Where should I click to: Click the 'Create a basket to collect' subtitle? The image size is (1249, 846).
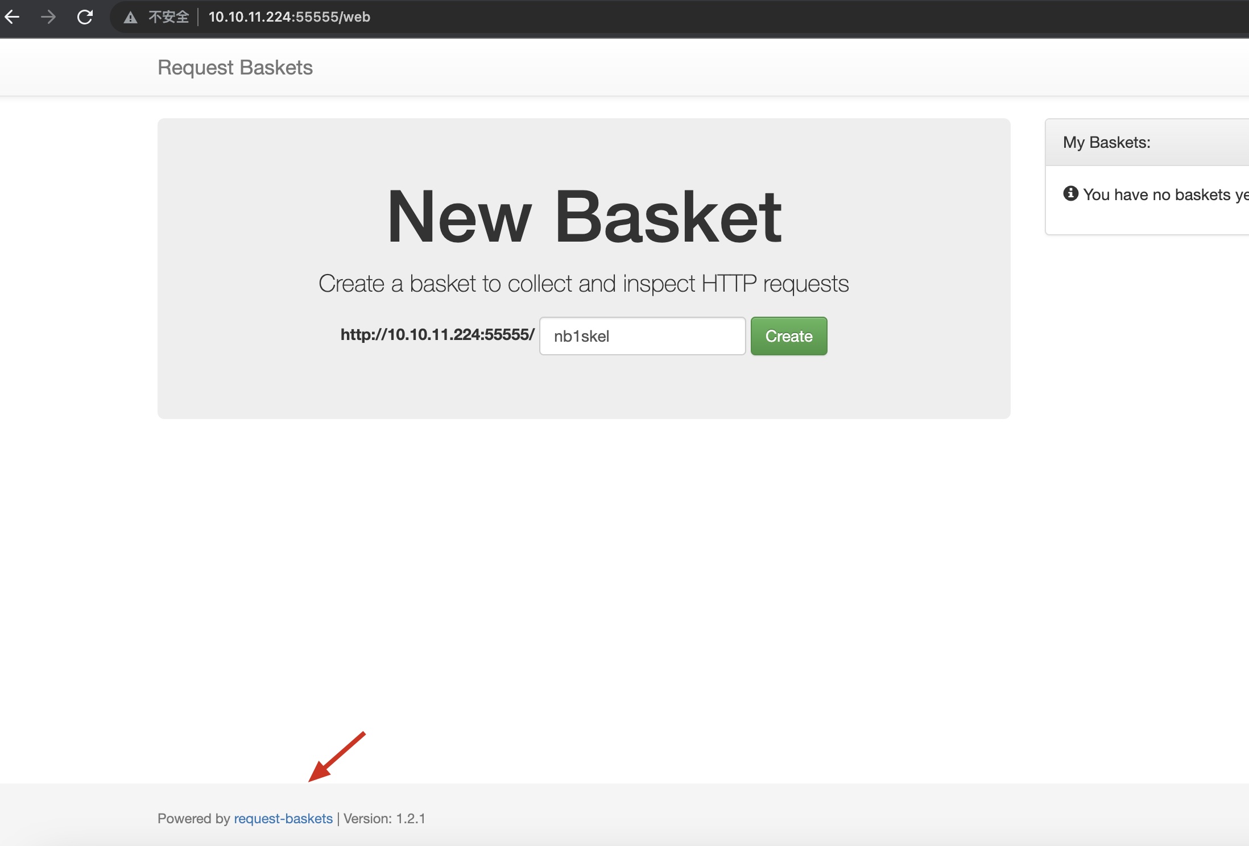[584, 284]
